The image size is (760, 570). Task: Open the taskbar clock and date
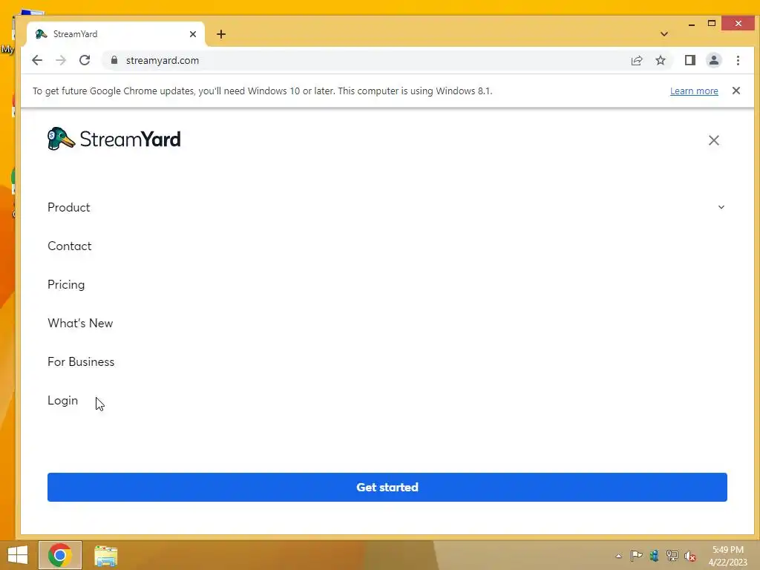(x=728, y=556)
